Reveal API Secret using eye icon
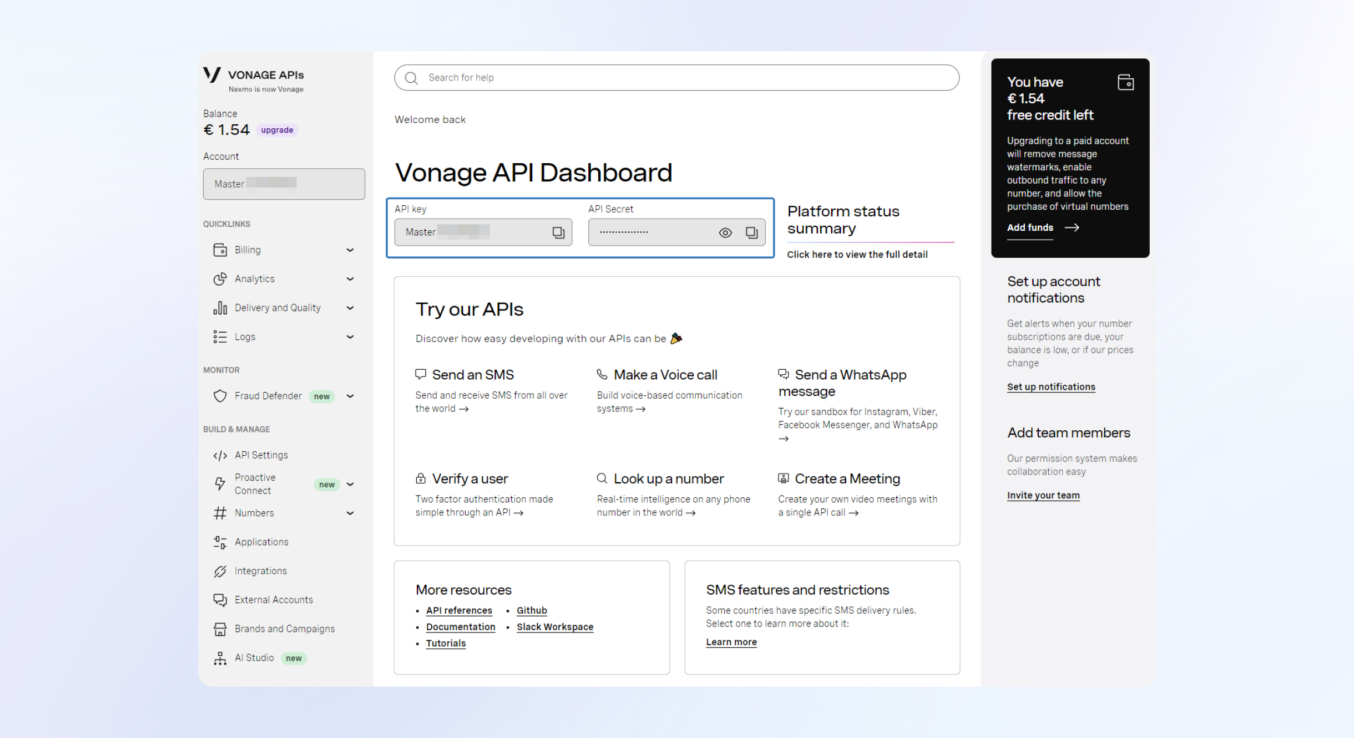Screen dimensions: 1354x738 725,233
